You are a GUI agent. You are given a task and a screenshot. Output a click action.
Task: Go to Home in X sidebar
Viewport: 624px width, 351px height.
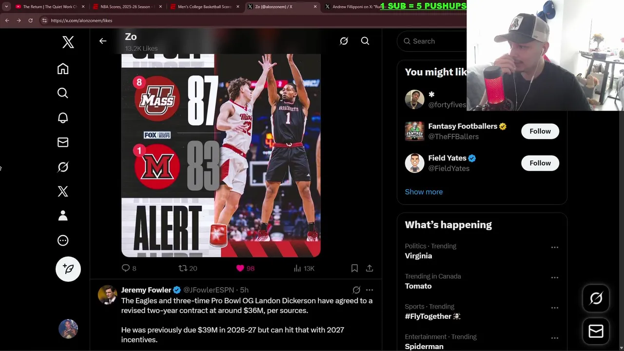pyautogui.click(x=63, y=69)
